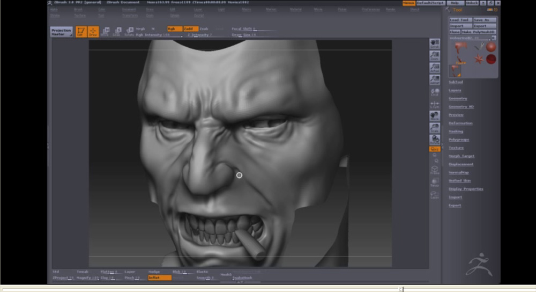Select the dark red sphere tool thumbnail
The width and height of the screenshot is (536, 292).
(x=491, y=59)
